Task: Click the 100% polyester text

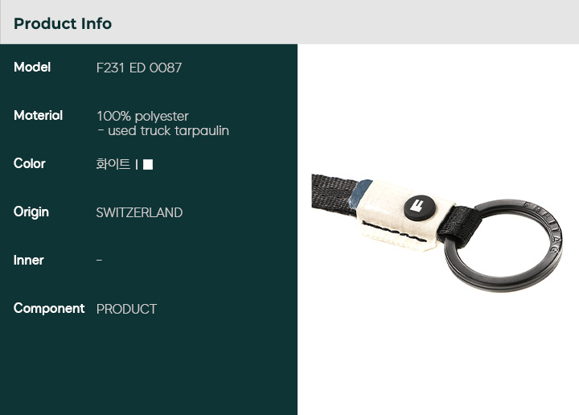Action: click(142, 117)
